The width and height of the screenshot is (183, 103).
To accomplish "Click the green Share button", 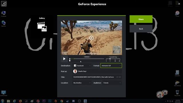I will click(x=141, y=19).
